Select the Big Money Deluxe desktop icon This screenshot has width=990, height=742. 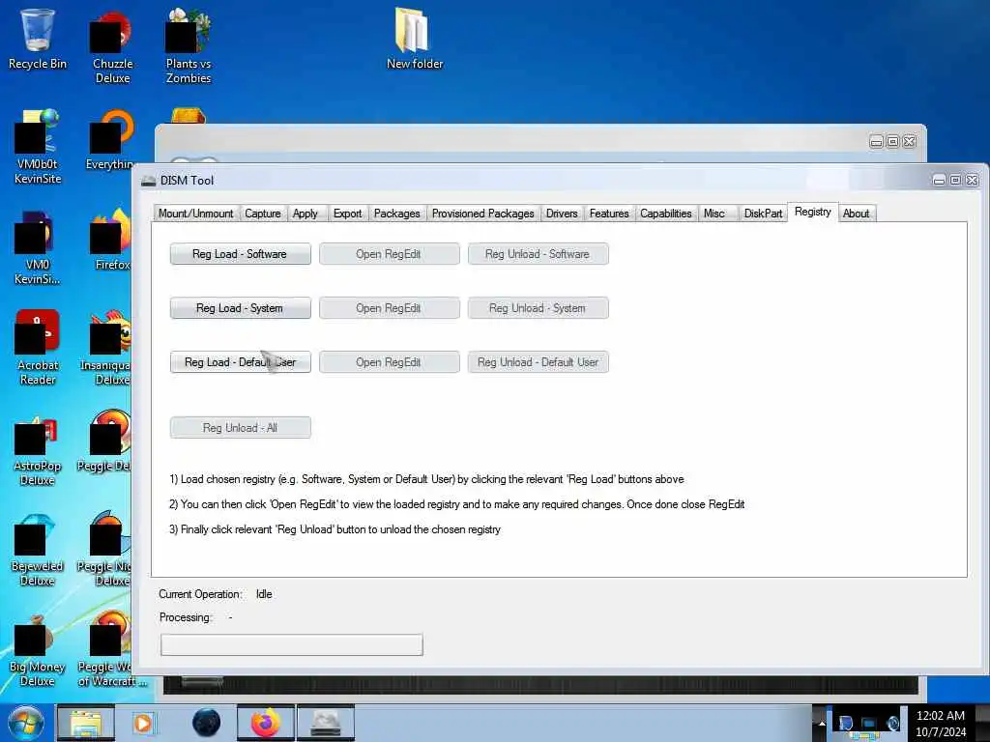pos(38,650)
